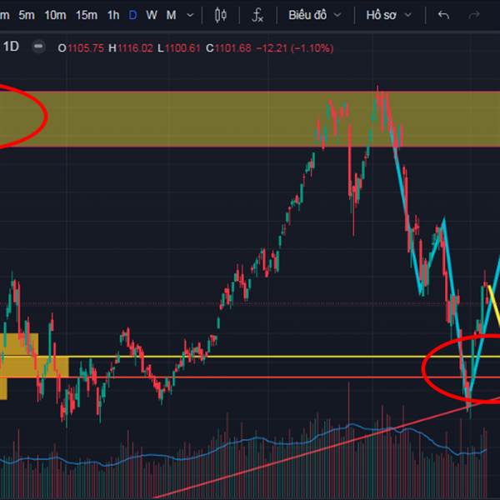Click the undo arrow icon
The image size is (500, 500).
coord(443,15)
